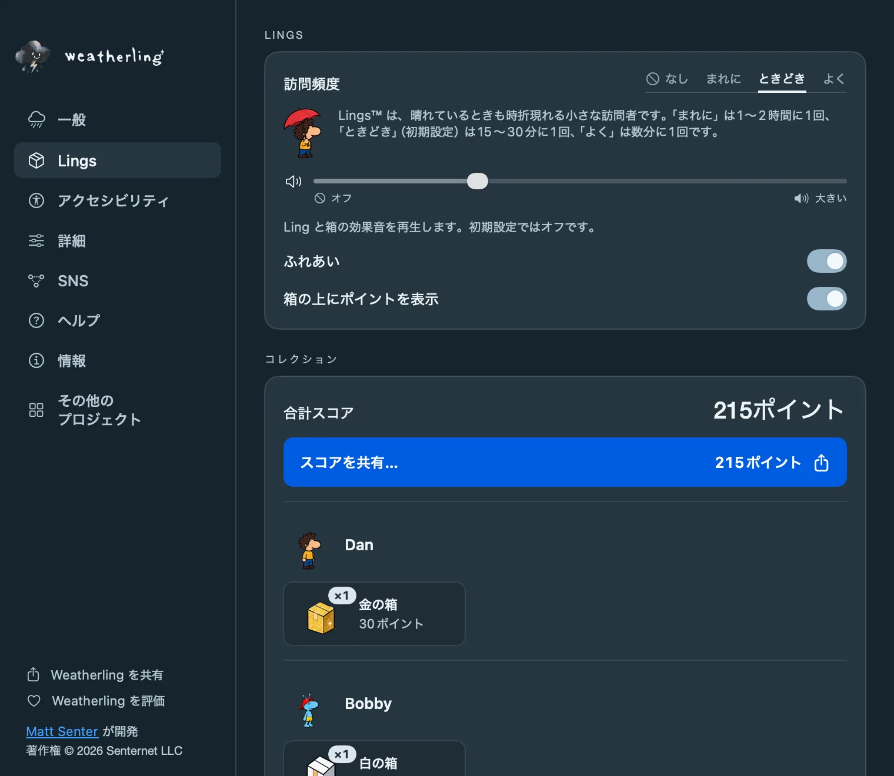Click the gold box icon
The width and height of the screenshot is (894, 776).
click(x=321, y=618)
